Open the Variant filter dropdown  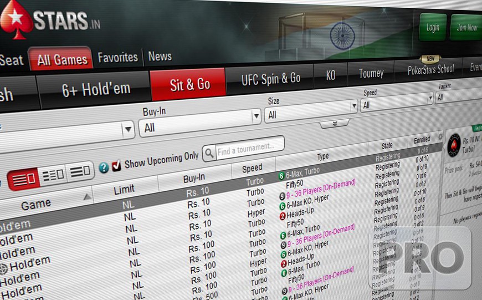click(459, 95)
